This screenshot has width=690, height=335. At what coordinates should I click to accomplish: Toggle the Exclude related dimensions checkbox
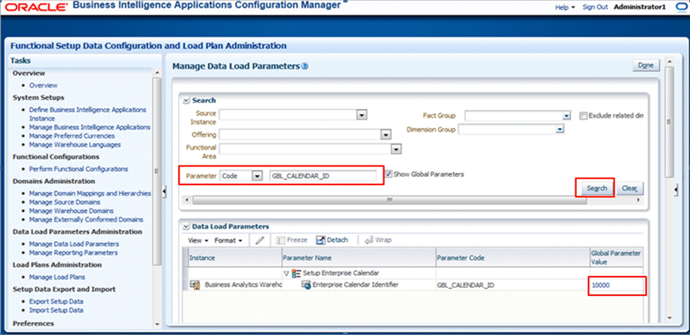pyautogui.click(x=583, y=116)
